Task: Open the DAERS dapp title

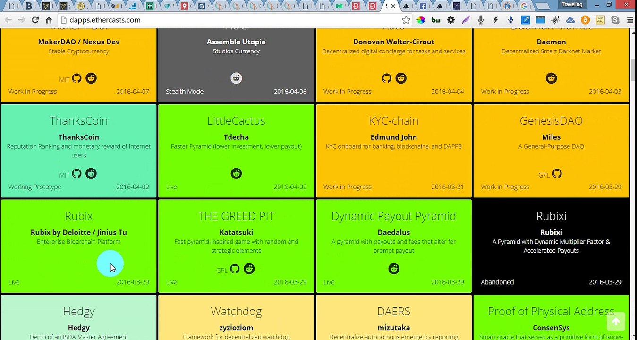Action: coord(394,312)
